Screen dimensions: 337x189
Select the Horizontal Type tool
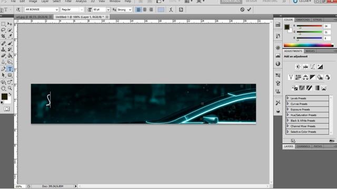10,69
